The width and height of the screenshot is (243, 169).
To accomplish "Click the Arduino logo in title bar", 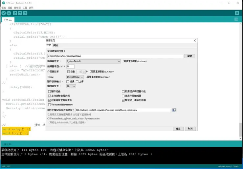I will [x=3, y=3].
